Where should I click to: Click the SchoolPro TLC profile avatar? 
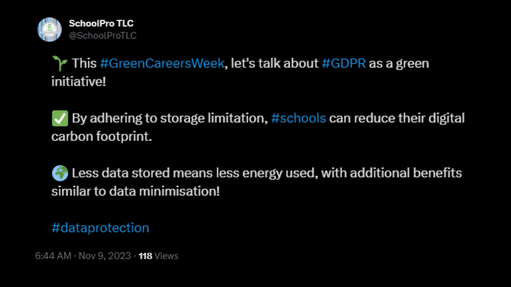(50, 30)
